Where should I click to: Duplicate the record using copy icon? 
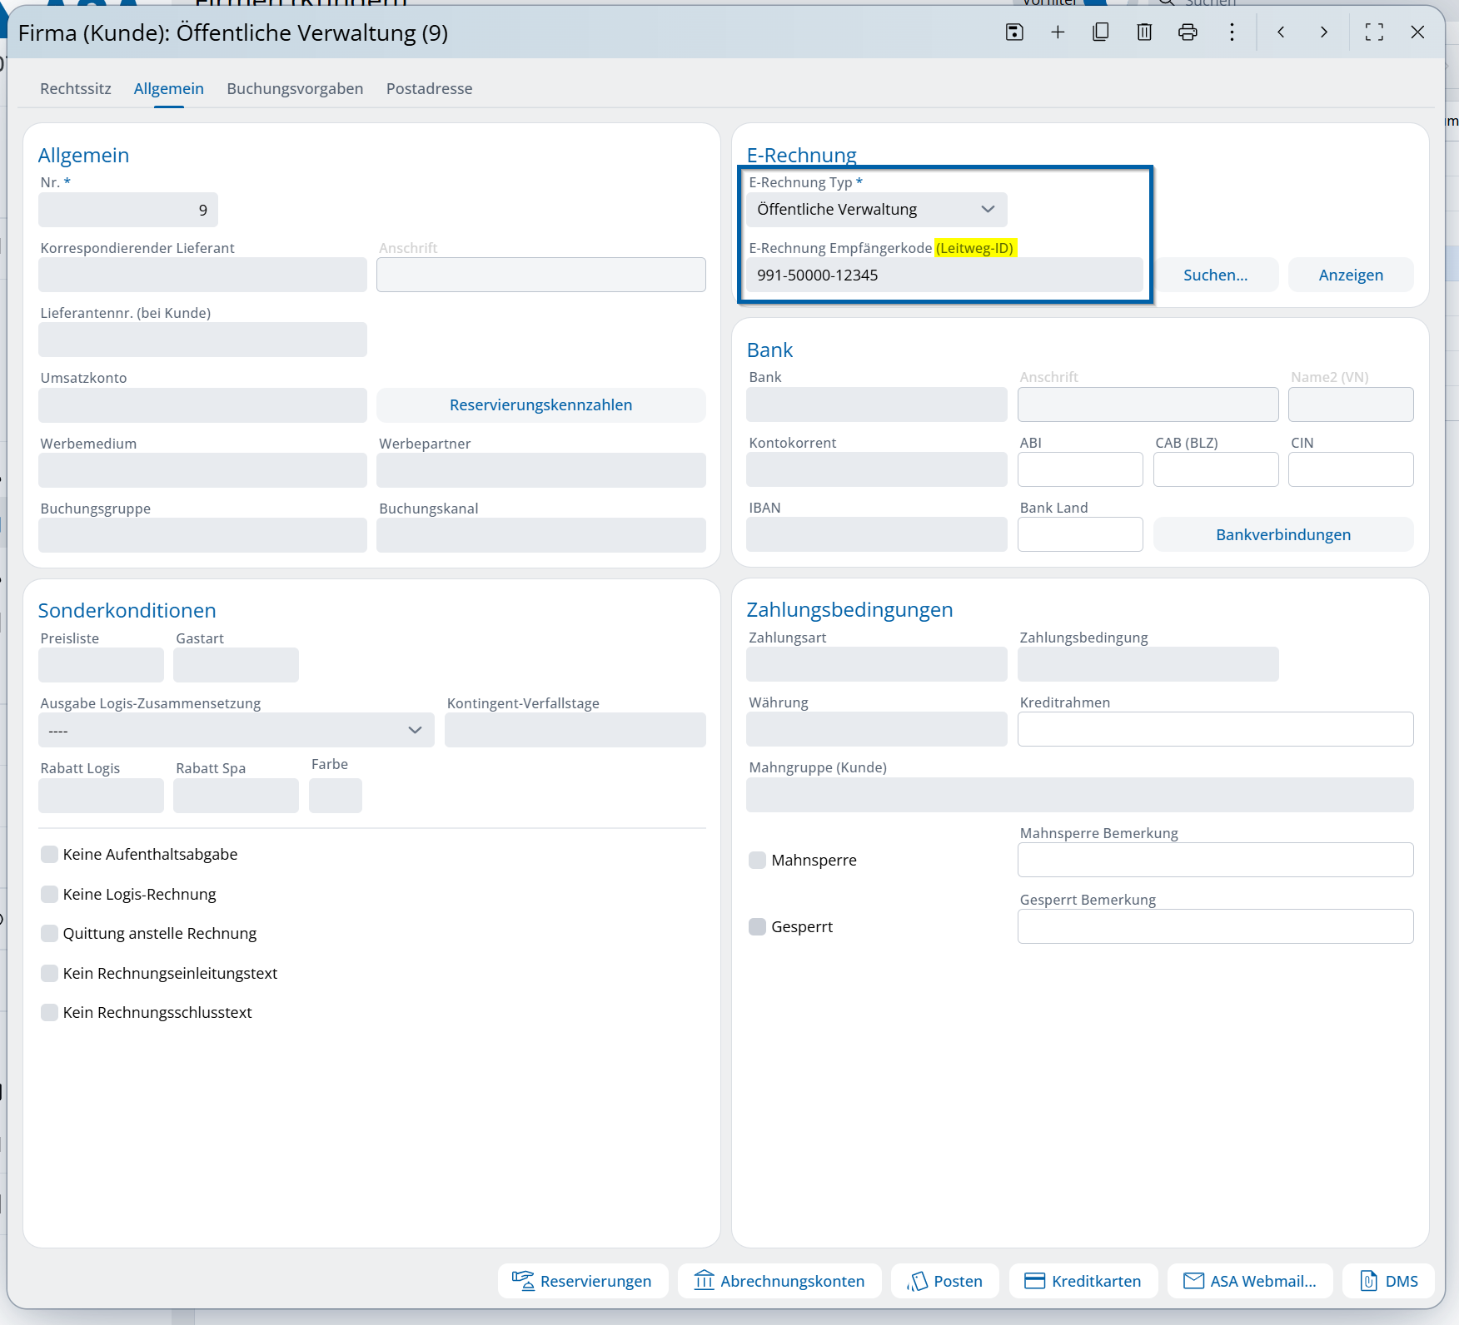(1101, 32)
